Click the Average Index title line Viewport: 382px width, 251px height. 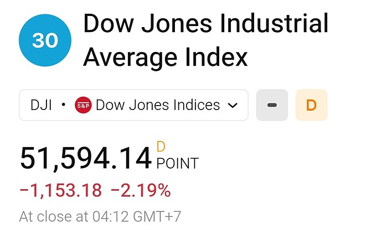(166, 57)
